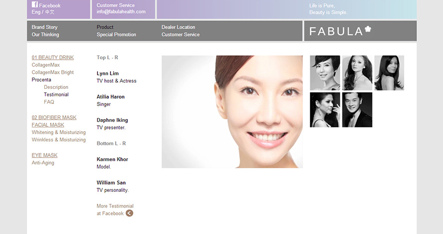The image size is (443, 234).
Task: Open EYE MASK category
Action: [44, 155]
